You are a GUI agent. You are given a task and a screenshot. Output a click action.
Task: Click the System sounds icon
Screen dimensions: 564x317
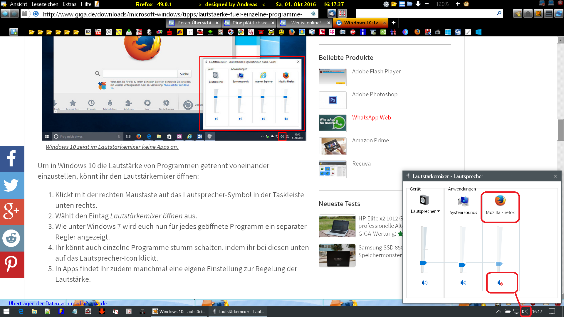pyautogui.click(x=463, y=201)
